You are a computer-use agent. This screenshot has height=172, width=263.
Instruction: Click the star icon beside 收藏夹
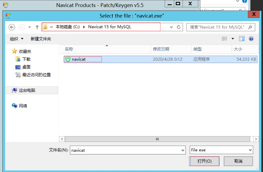[14, 51]
